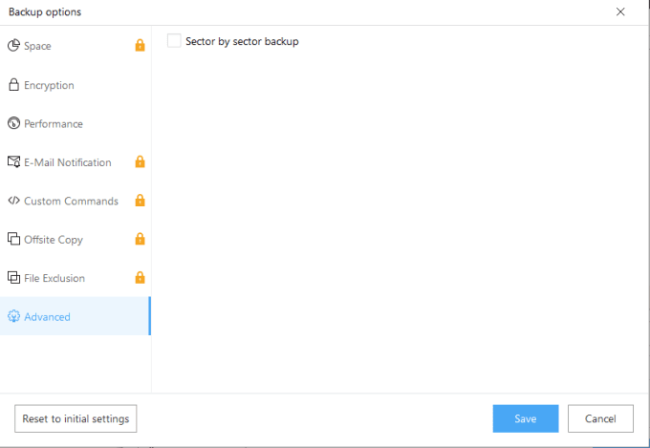Save the backup options

tap(525, 418)
